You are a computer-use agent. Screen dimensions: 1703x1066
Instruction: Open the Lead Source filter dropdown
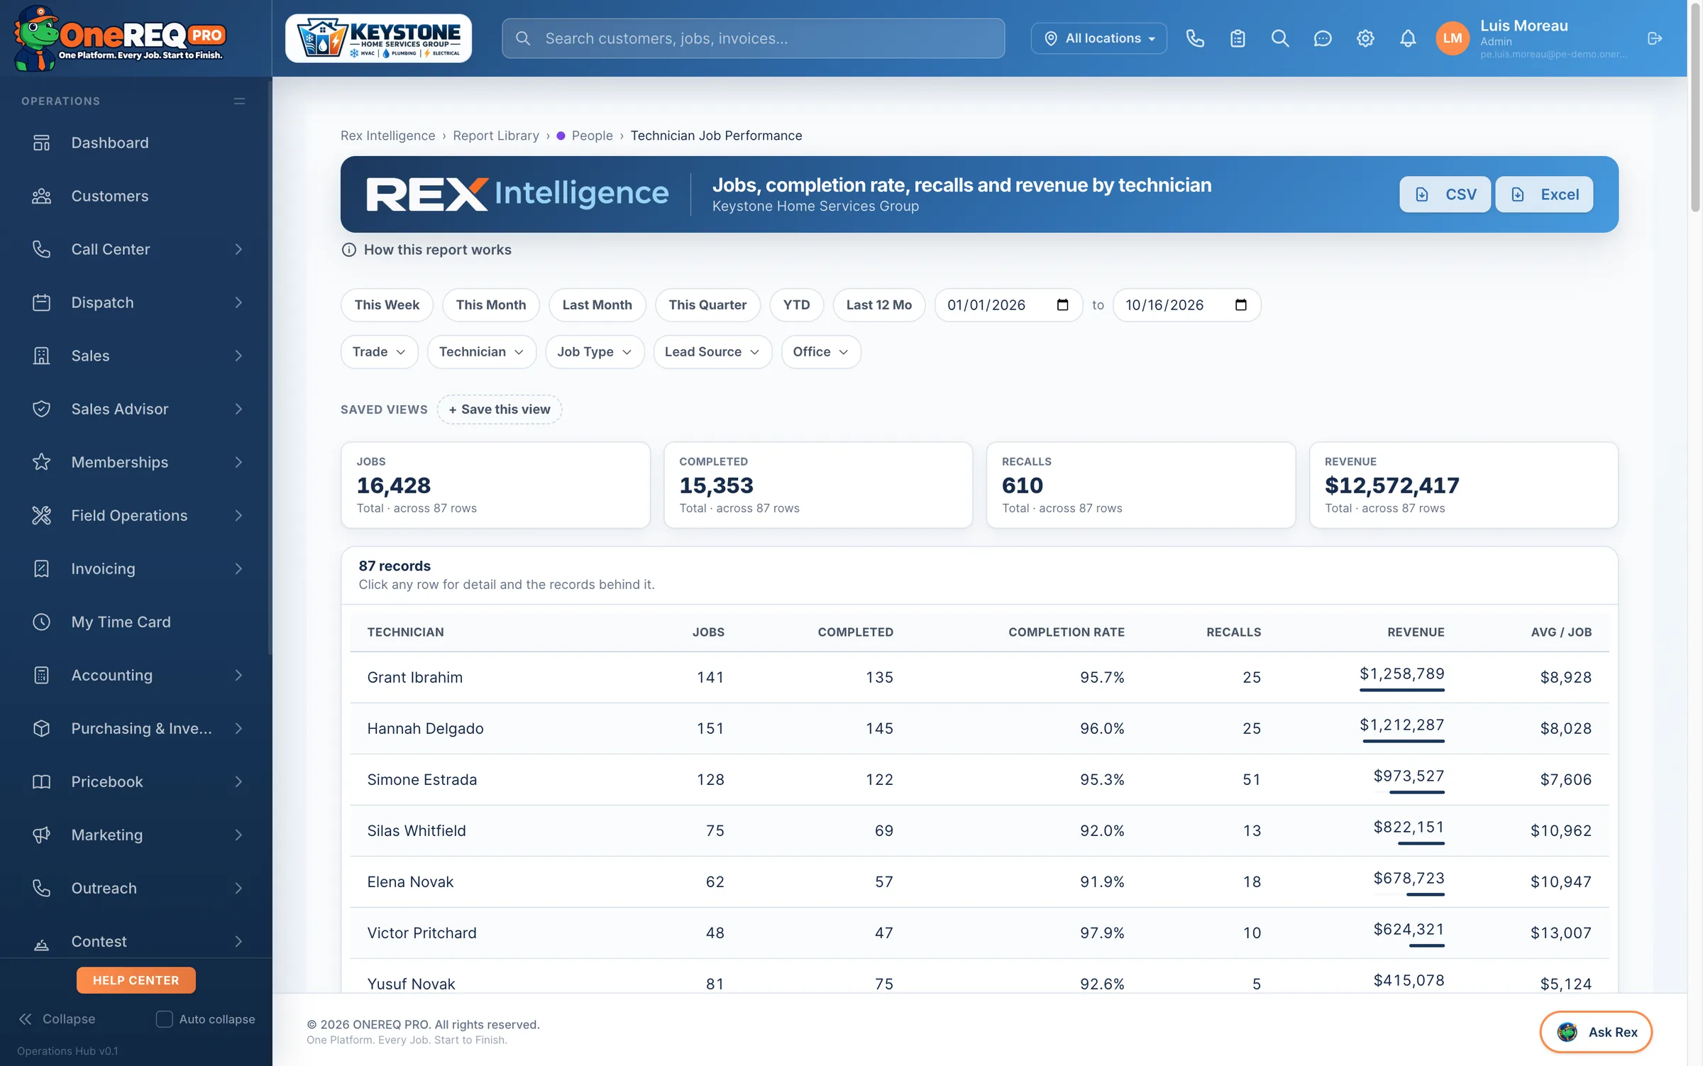pyautogui.click(x=712, y=352)
